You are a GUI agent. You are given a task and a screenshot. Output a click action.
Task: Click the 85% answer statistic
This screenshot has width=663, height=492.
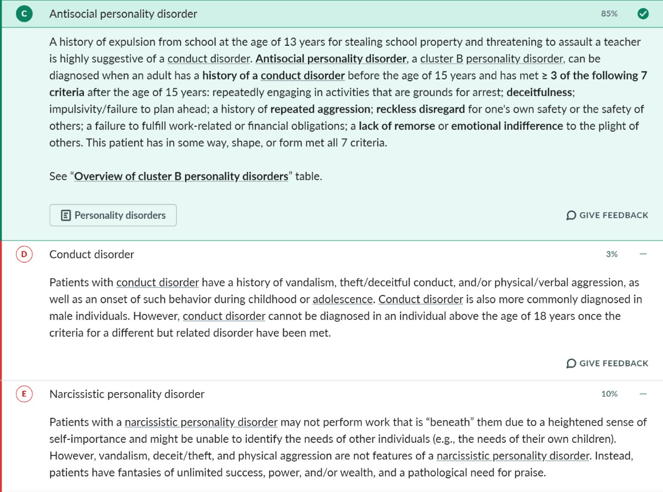tap(609, 14)
